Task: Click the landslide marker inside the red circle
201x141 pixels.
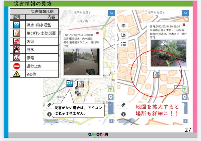Action: pos(156,75)
